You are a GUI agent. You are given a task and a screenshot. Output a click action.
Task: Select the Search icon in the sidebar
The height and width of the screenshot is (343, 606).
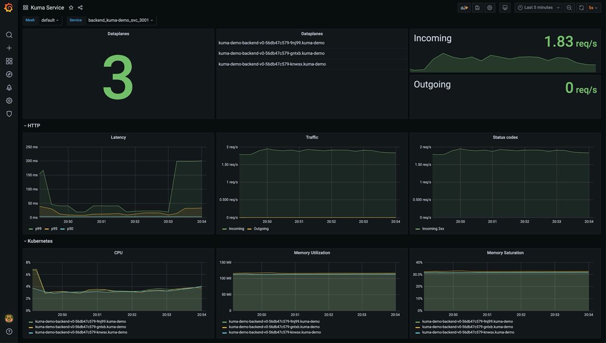(x=9, y=34)
